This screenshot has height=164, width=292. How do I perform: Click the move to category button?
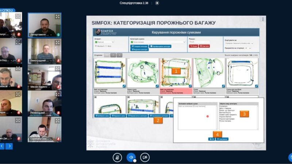[137, 116]
